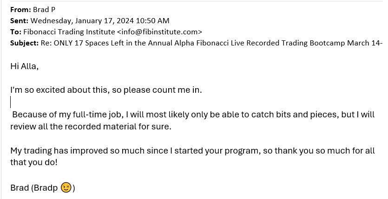Screen dimensions: 388x199
Task: Click 'review all the recorded material' line
Action: [x=91, y=127]
